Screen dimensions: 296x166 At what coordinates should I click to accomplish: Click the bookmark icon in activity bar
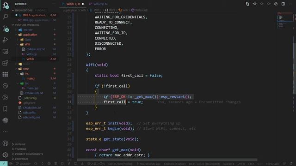[x=5, y=109]
